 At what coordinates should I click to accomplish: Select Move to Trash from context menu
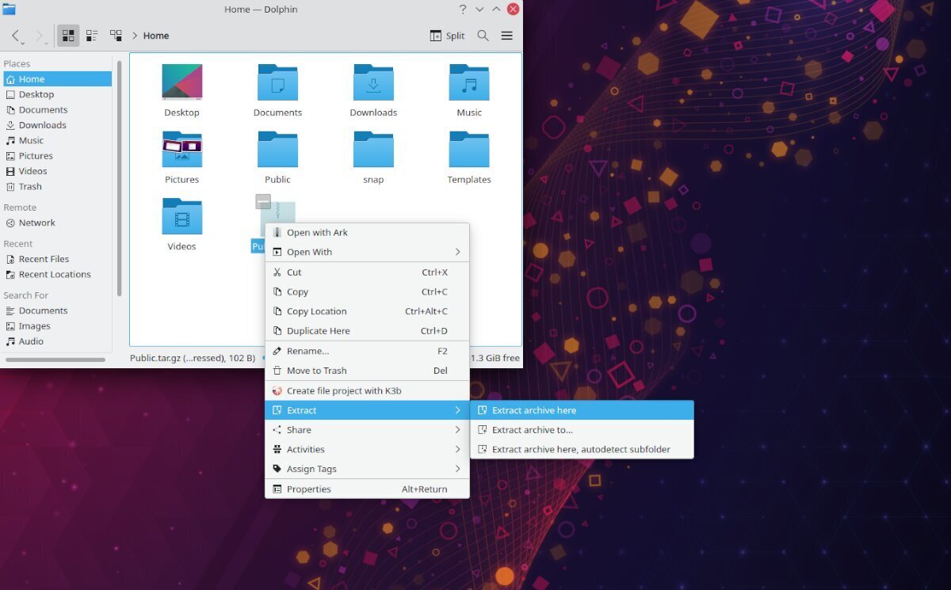(316, 371)
